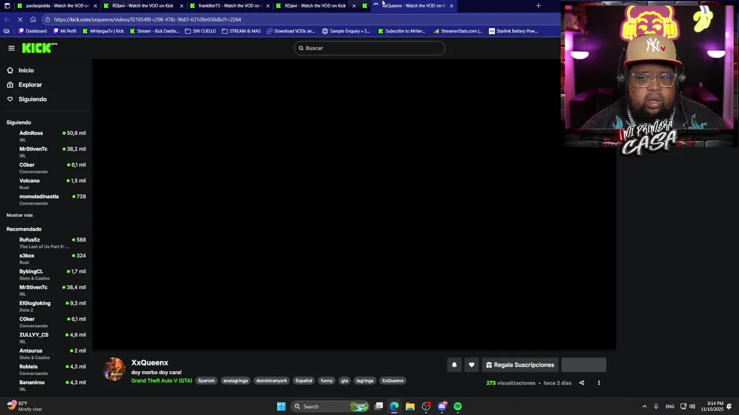This screenshot has width=739, height=415.
Task: Click the black video player area
Action: click(354, 205)
